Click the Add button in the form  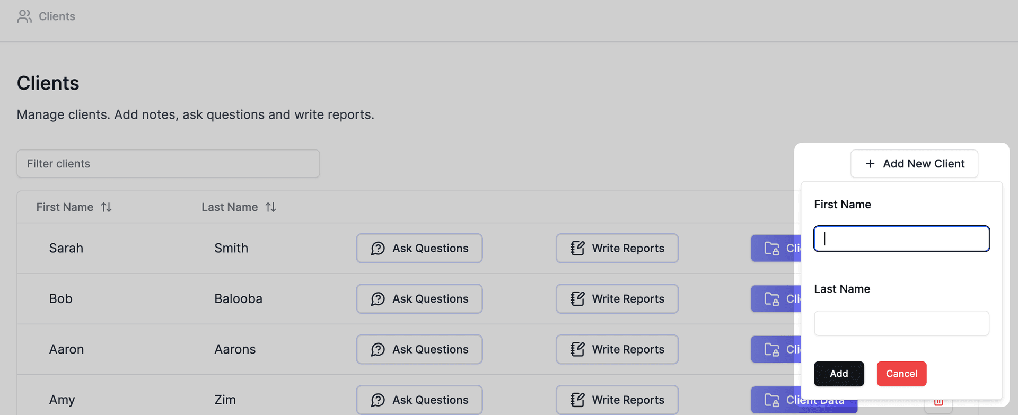[x=839, y=374]
